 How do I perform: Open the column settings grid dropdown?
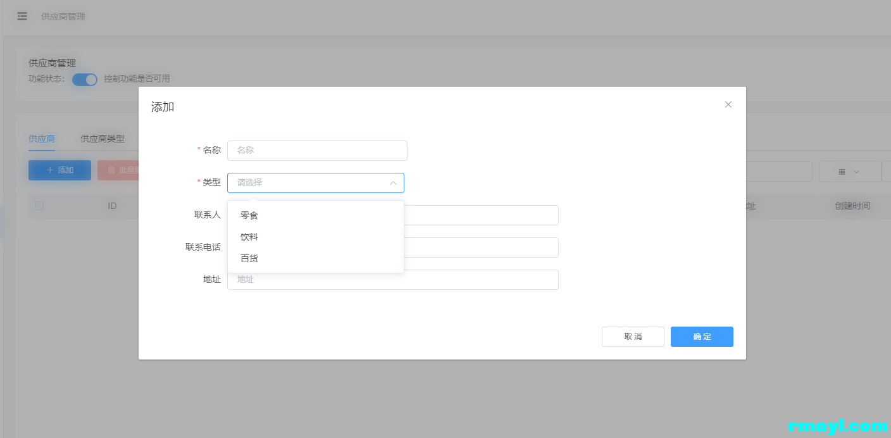(849, 172)
